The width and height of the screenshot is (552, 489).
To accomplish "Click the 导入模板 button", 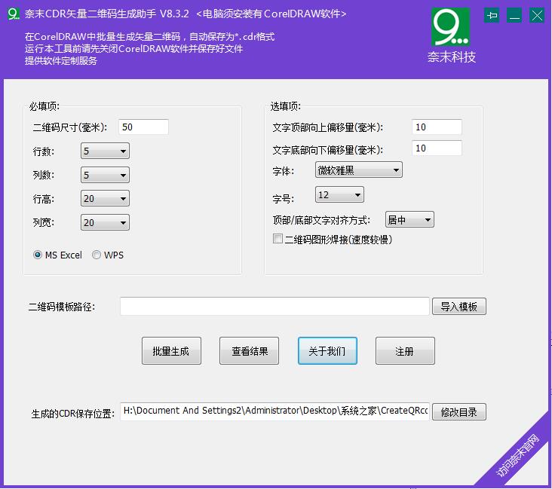I will (458, 307).
